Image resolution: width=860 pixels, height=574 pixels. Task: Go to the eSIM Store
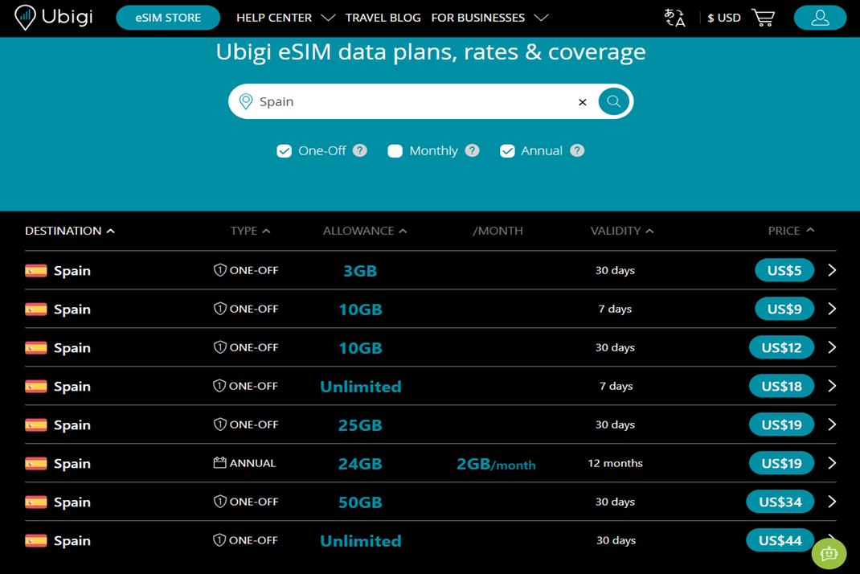168,18
